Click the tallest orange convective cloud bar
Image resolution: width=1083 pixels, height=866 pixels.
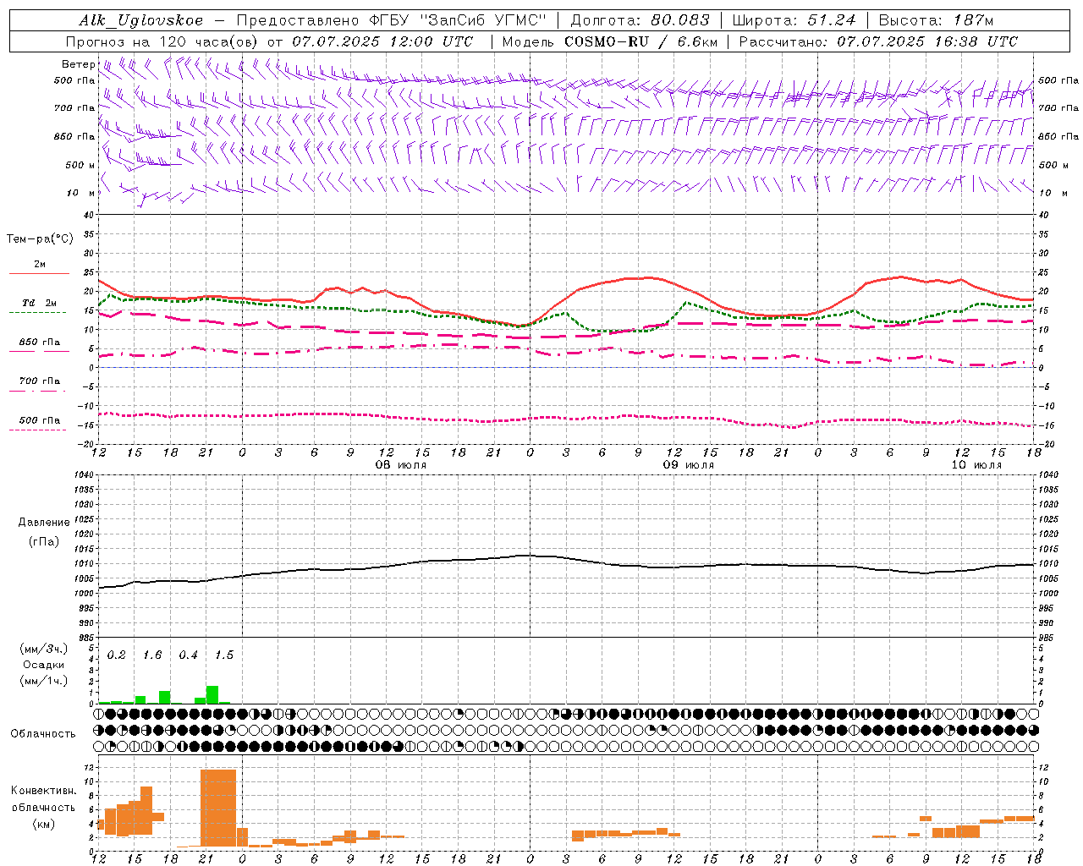click(x=218, y=808)
